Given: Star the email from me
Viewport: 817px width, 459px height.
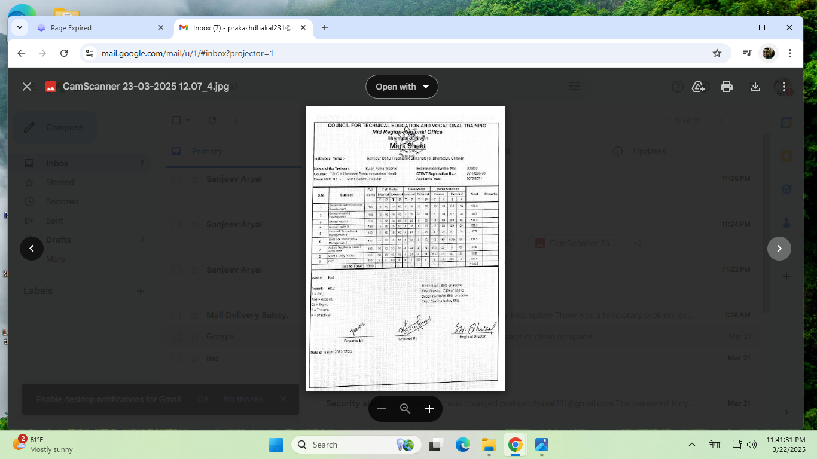Looking at the screenshot, I should [x=194, y=358].
